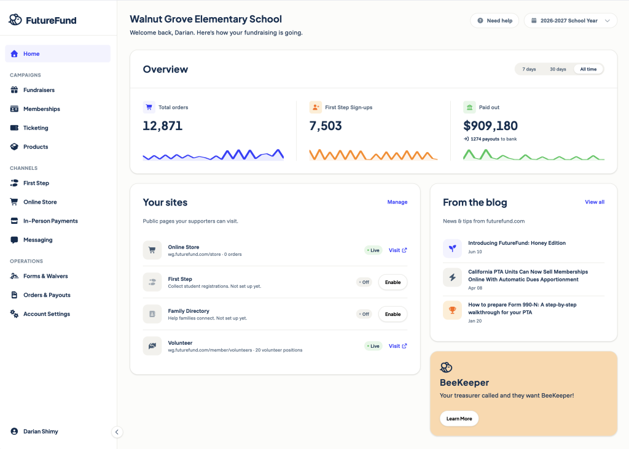Click the Need help button

[x=494, y=20]
